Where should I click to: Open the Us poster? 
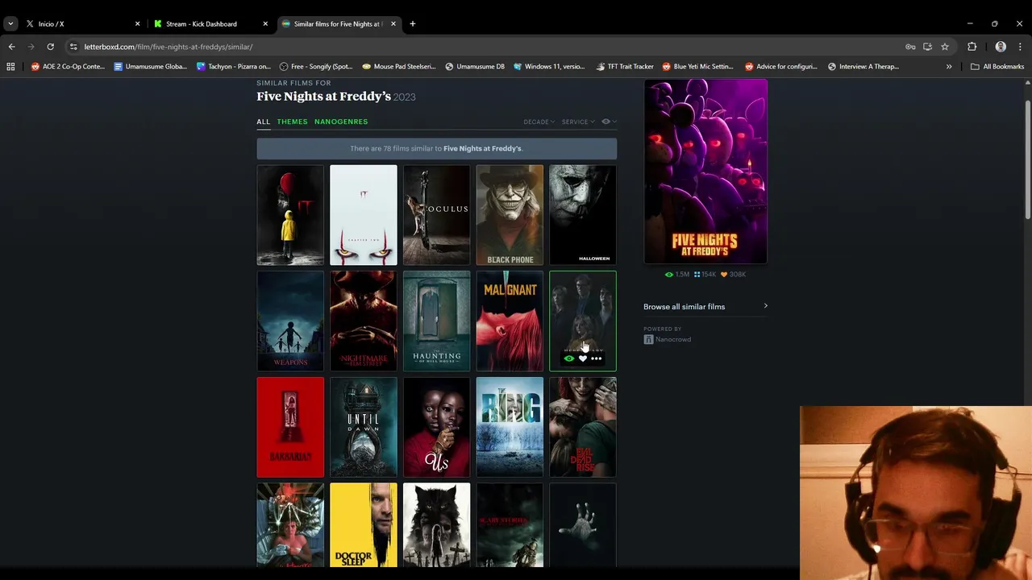pyautogui.click(x=436, y=427)
